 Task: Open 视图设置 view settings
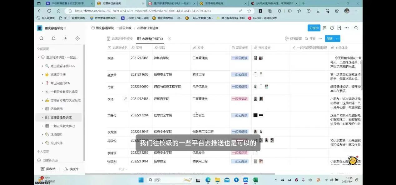[x=293, y=39]
